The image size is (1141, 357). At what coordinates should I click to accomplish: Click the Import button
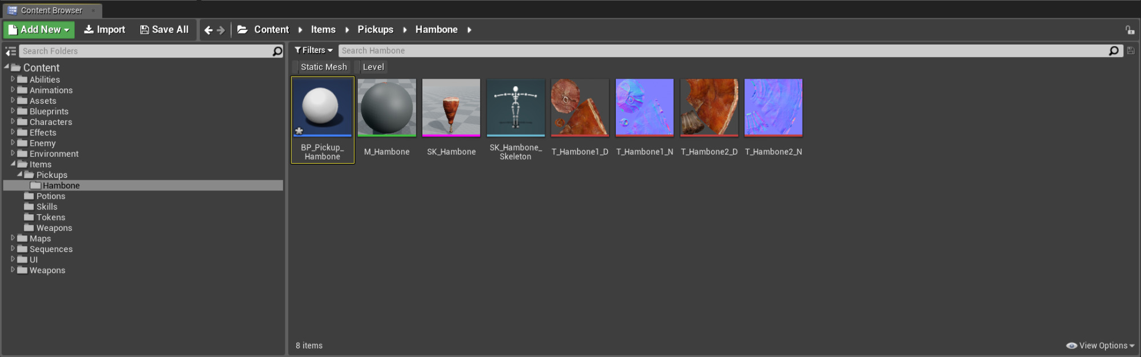[x=104, y=30]
